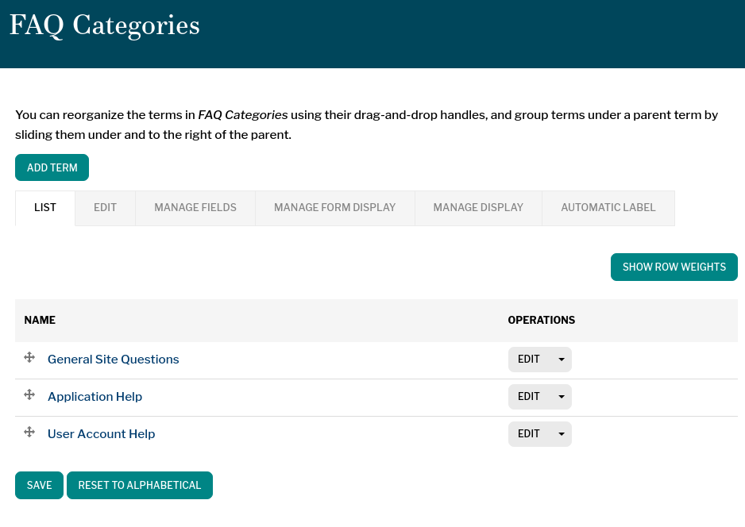Viewport: 745px width, 527px height.
Task: Toggle Show Row Weights
Action: click(x=674, y=267)
